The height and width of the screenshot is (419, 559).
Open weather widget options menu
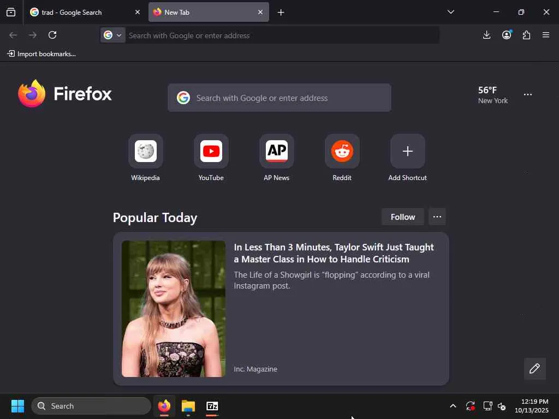click(x=528, y=95)
